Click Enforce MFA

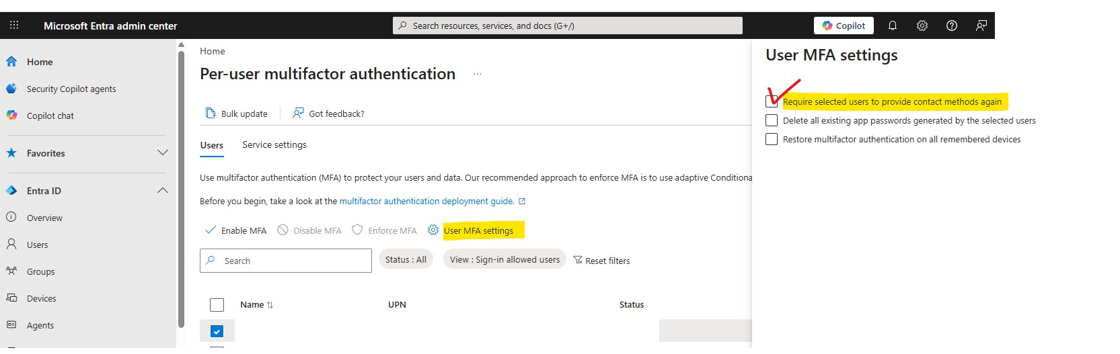coord(384,230)
